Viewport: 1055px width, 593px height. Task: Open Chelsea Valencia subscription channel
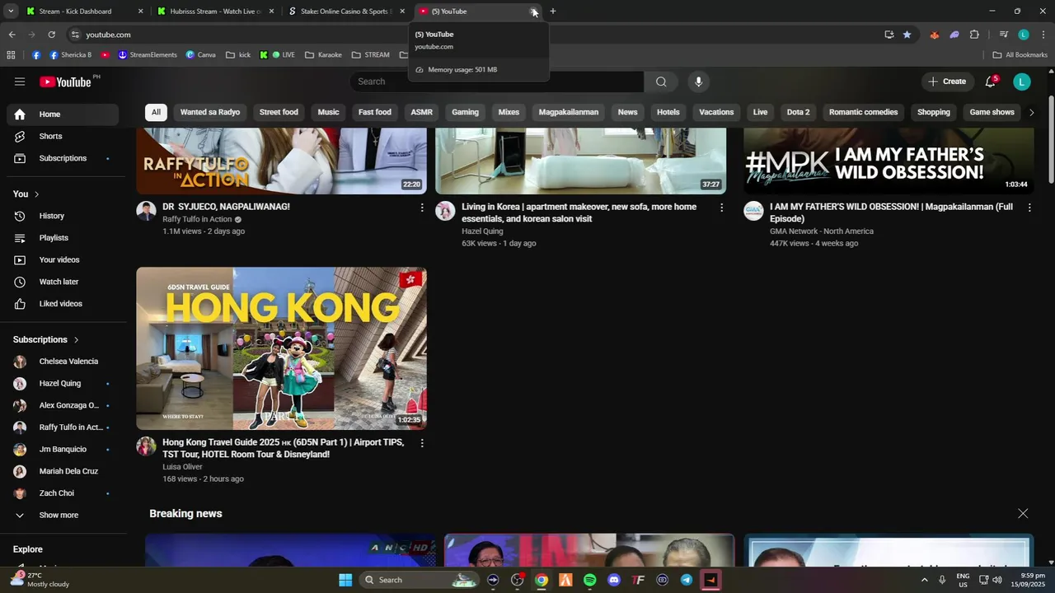tap(63, 362)
